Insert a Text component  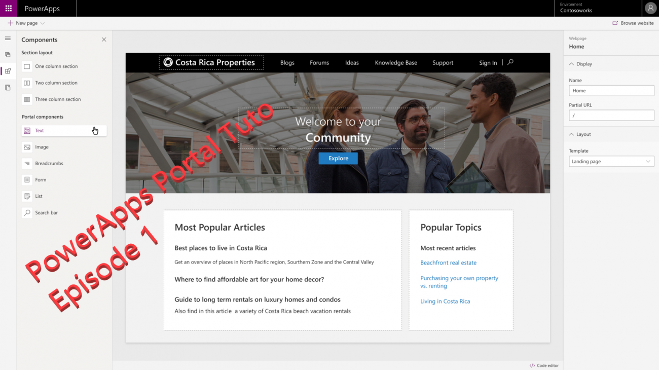tap(64, 131)
